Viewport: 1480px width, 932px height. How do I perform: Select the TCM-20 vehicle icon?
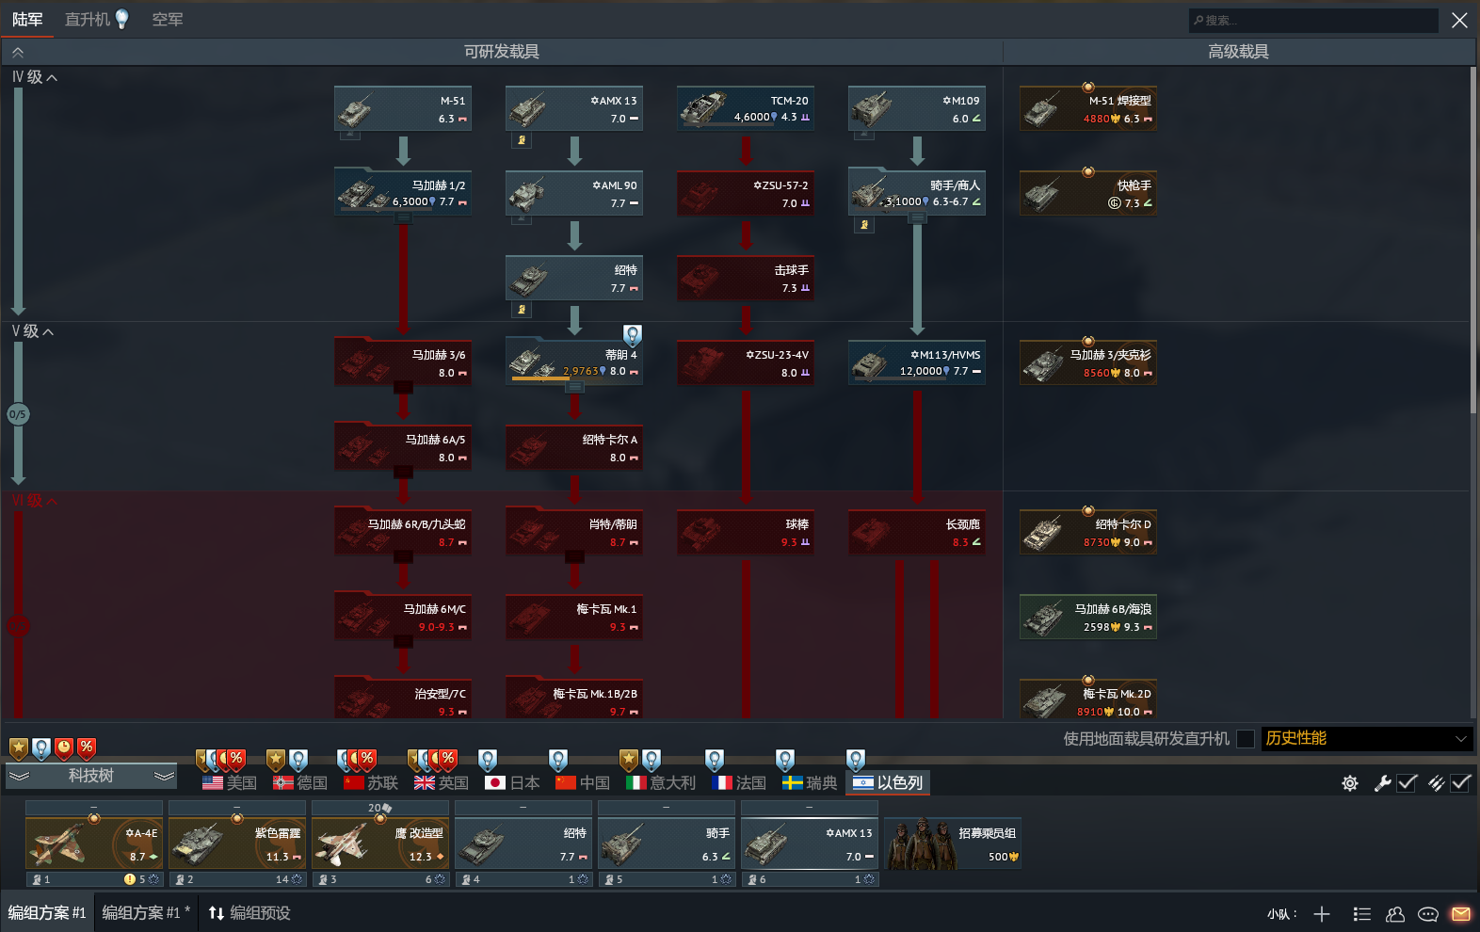click(x=702, y=109)
